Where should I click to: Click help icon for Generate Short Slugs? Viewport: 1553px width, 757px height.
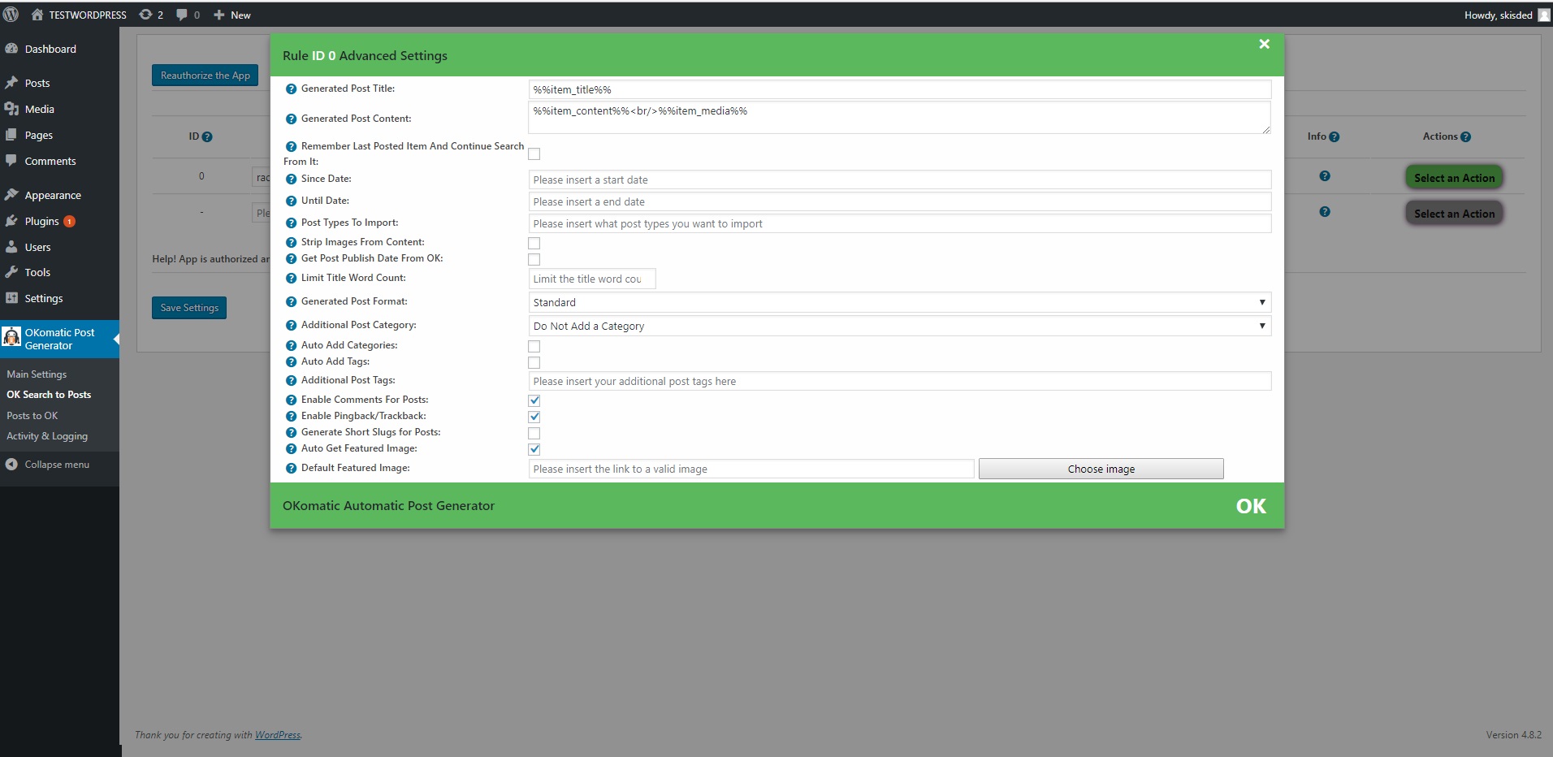tap(291, 433)
